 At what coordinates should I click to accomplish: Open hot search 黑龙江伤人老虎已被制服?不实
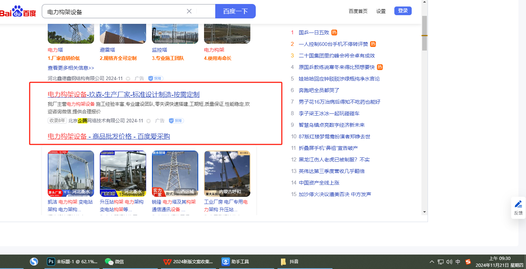pyautogui.click(x=334, y=160)
